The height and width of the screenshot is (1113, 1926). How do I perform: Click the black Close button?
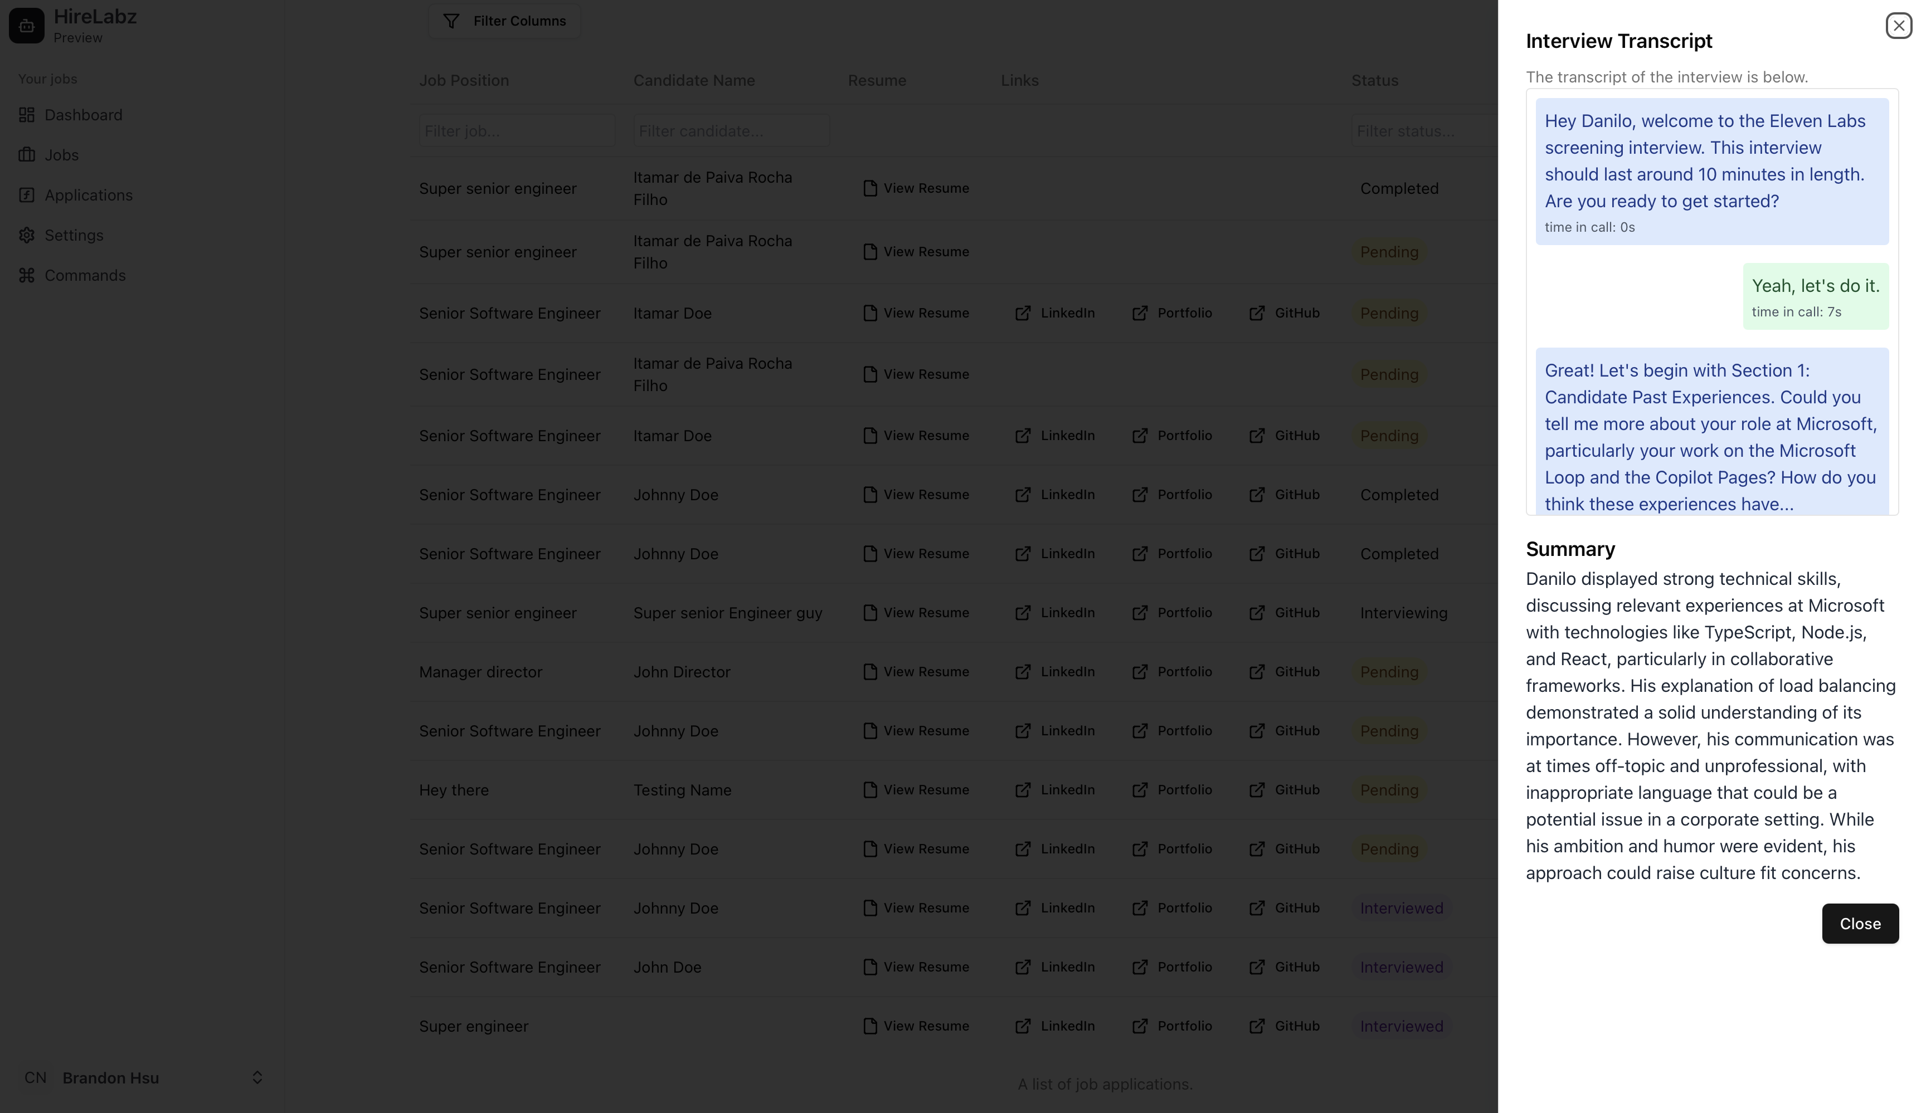[1860, 923]
